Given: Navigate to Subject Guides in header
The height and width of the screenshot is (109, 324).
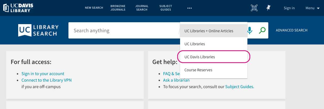Looking at the screenshot, I should (166, 8).
